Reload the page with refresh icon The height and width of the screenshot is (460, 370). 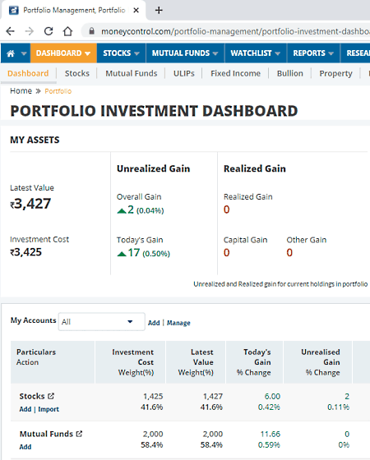[x=49, y=31]
